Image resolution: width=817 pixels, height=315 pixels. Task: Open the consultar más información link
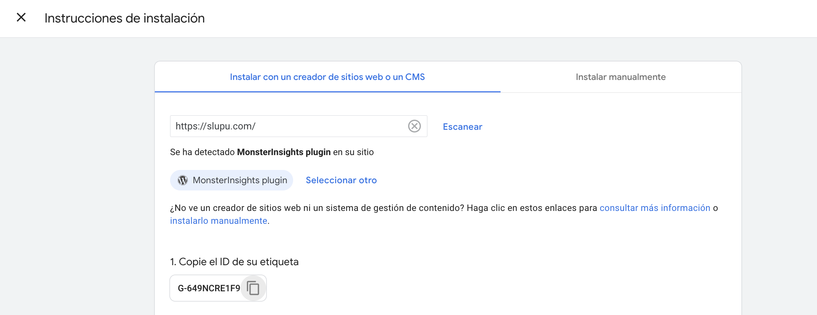(x=655, y=208)
